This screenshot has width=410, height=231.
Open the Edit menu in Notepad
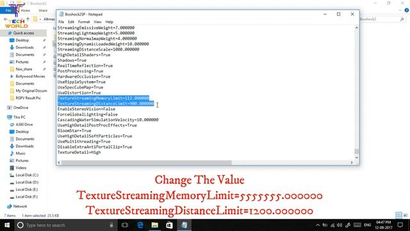[71, 22]
